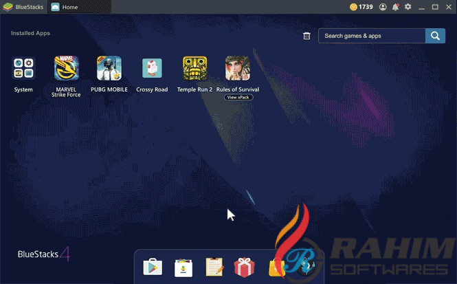457x284 pixels.
Task: Open BlueStacks coins balance 1739
Action: point(361,7)
